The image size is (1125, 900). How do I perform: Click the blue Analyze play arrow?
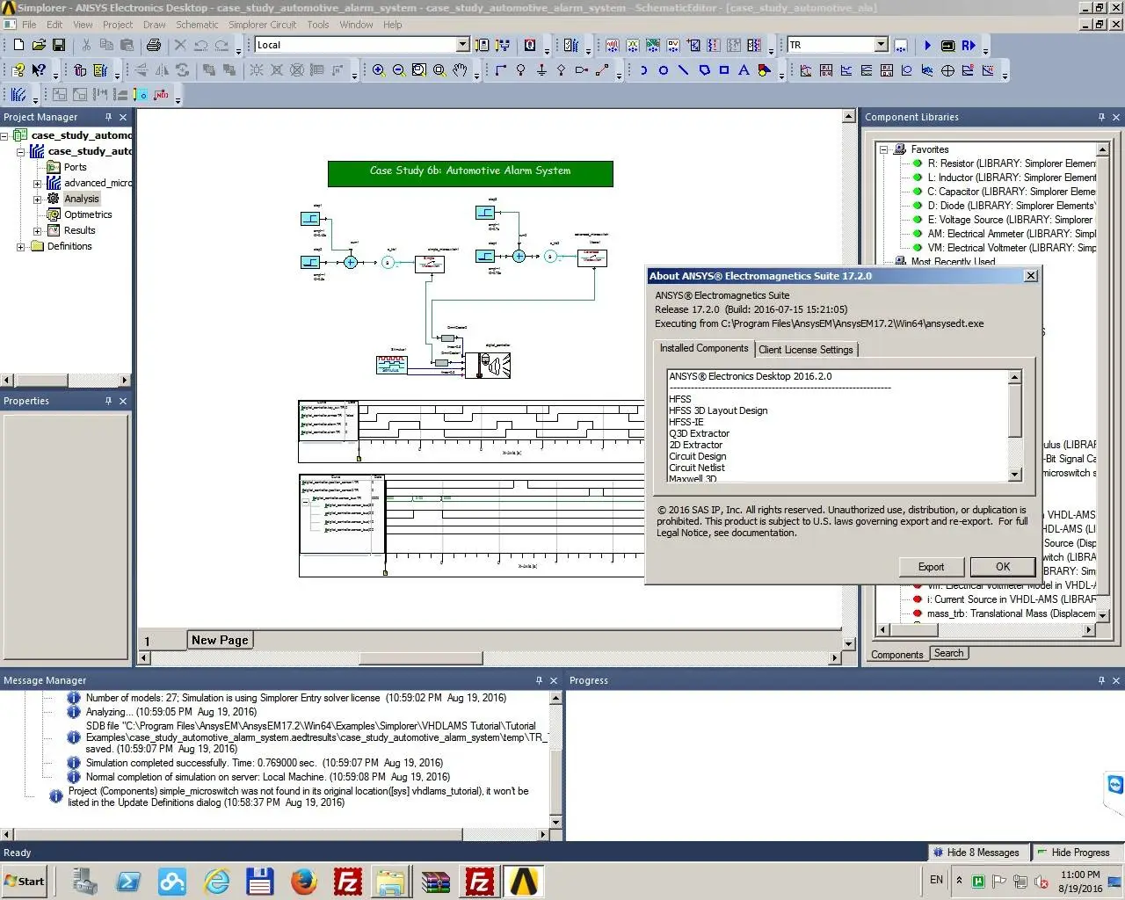coord(927,45)
